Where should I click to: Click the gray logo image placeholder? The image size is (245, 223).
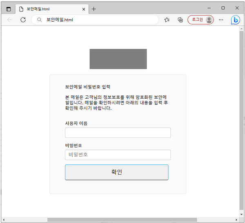point(118,59)
